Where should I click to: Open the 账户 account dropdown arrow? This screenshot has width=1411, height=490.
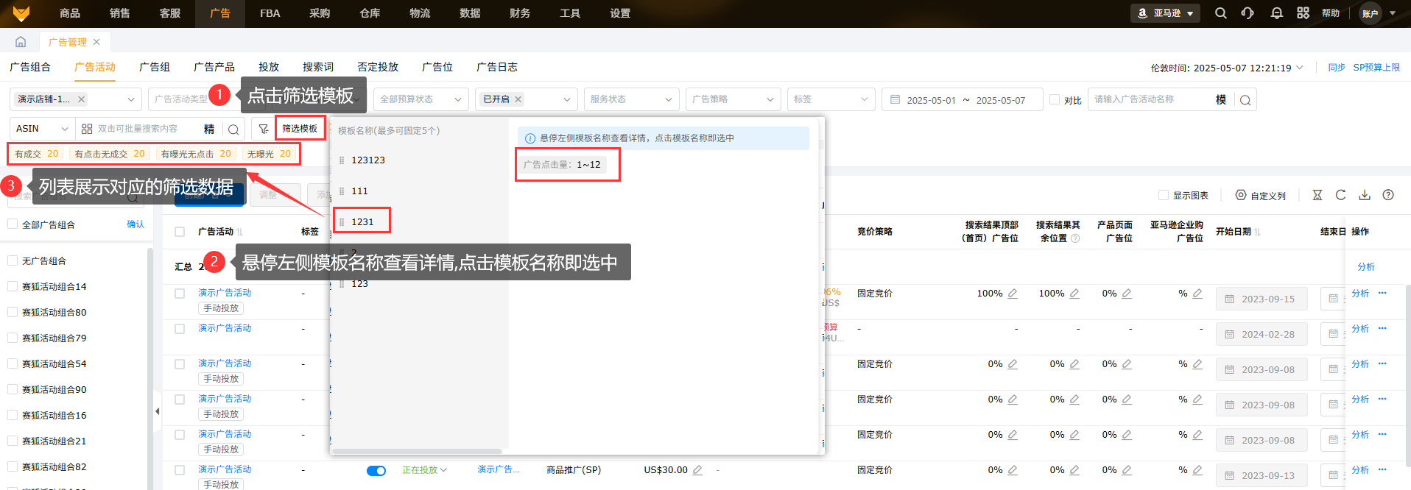point(1393,13)
